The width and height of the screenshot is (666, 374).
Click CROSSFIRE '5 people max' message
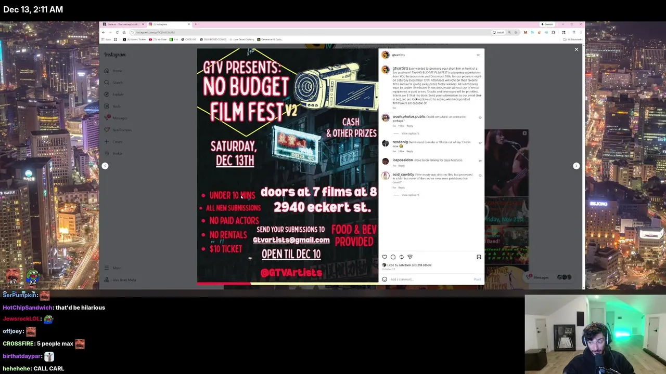click(43, 344)
